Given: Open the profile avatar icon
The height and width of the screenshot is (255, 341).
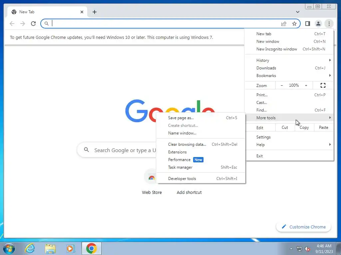Looking at the screenshot, I should tap(318, 24).
